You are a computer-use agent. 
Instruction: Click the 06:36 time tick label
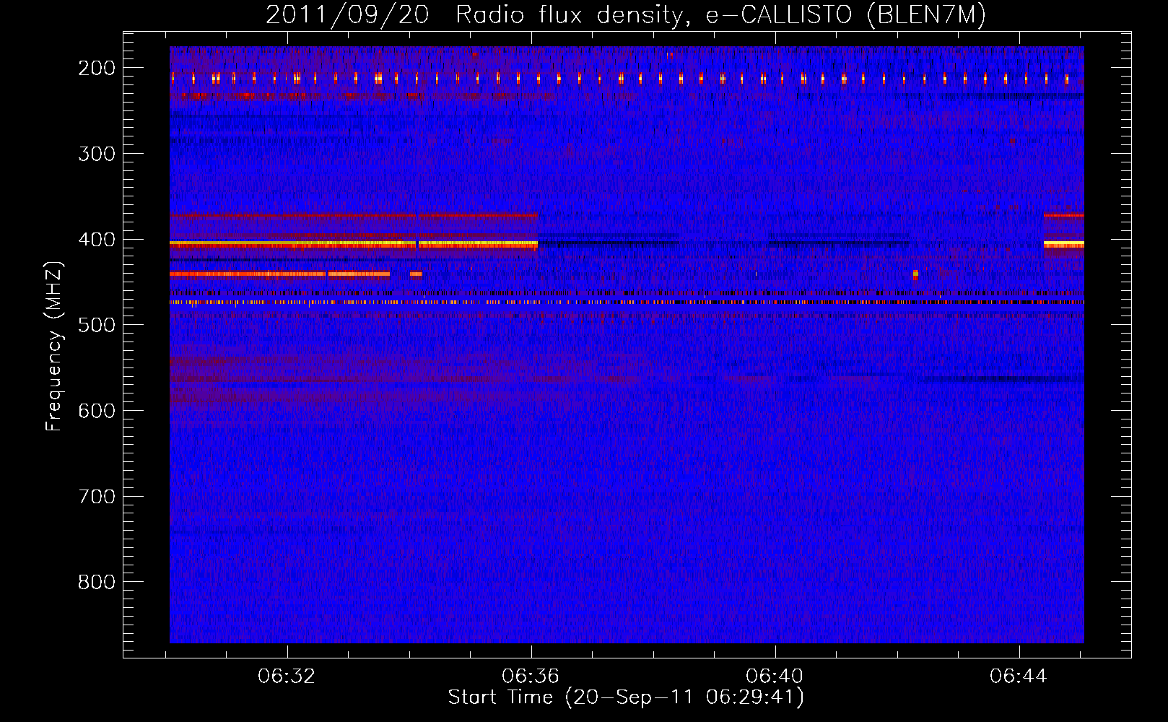[x=531, y=677]
